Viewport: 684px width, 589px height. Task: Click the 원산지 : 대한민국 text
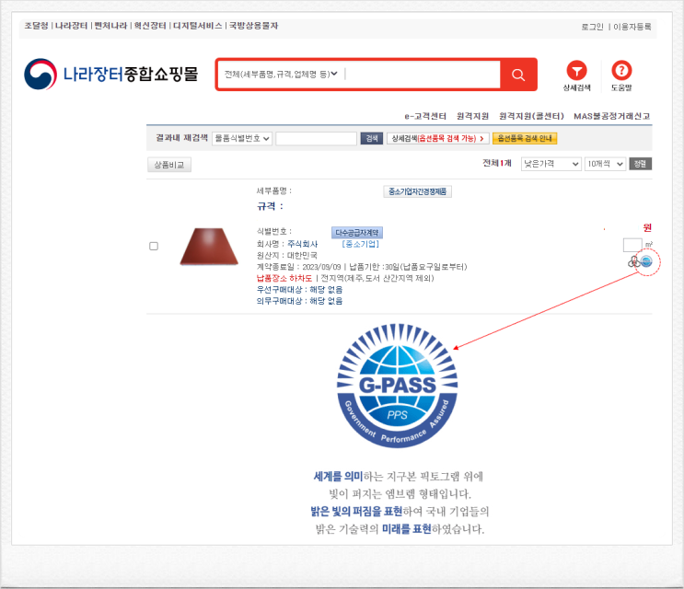tap(286, 256)
